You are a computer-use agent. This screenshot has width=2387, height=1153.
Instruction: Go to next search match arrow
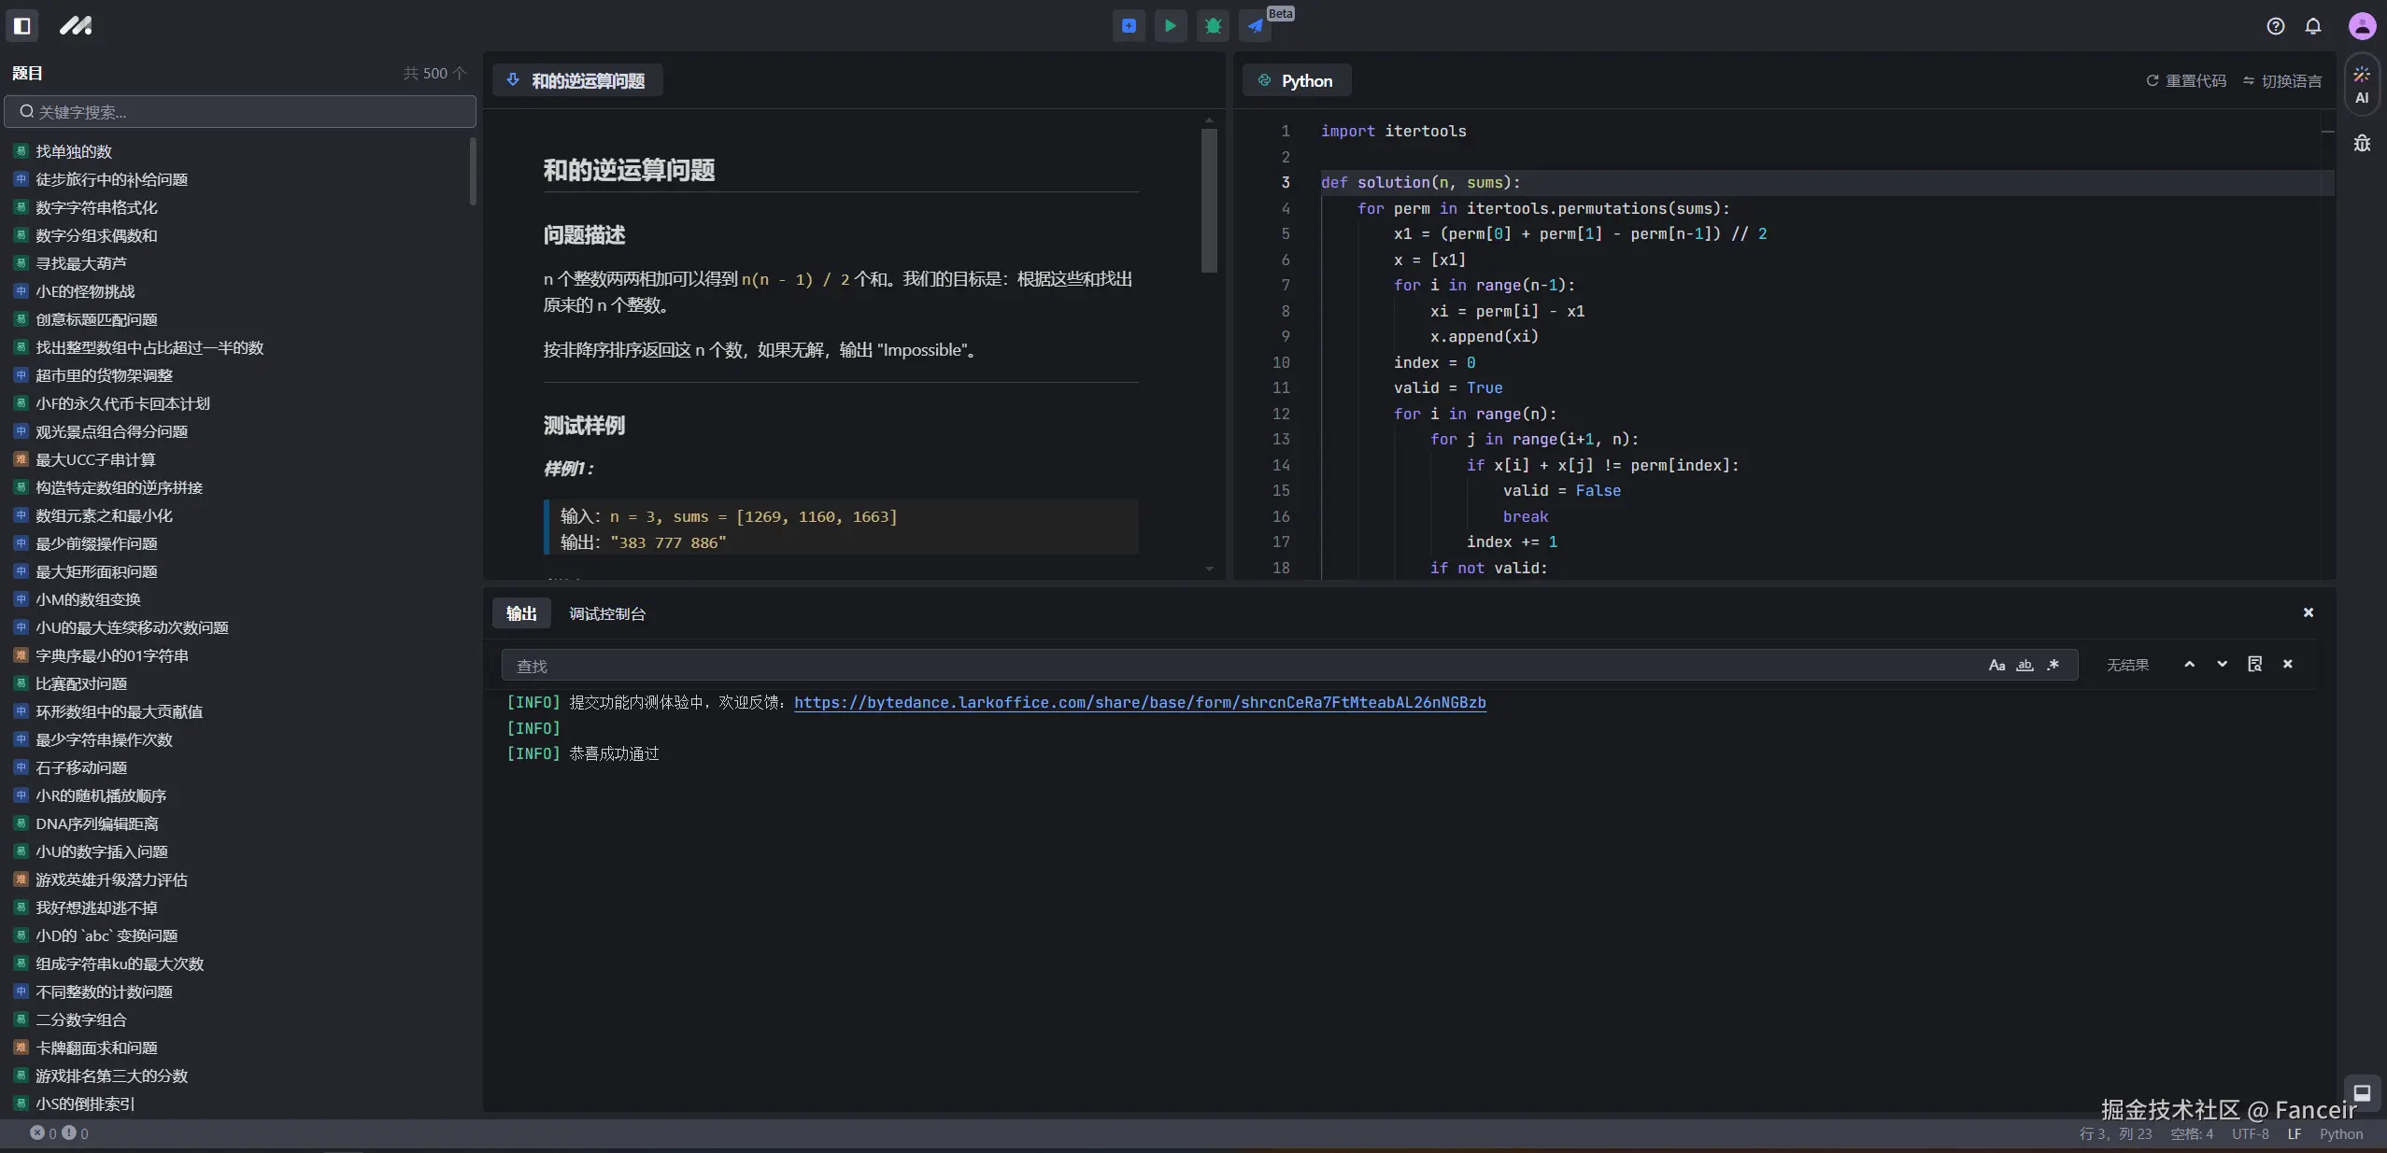click(2222, 664)
